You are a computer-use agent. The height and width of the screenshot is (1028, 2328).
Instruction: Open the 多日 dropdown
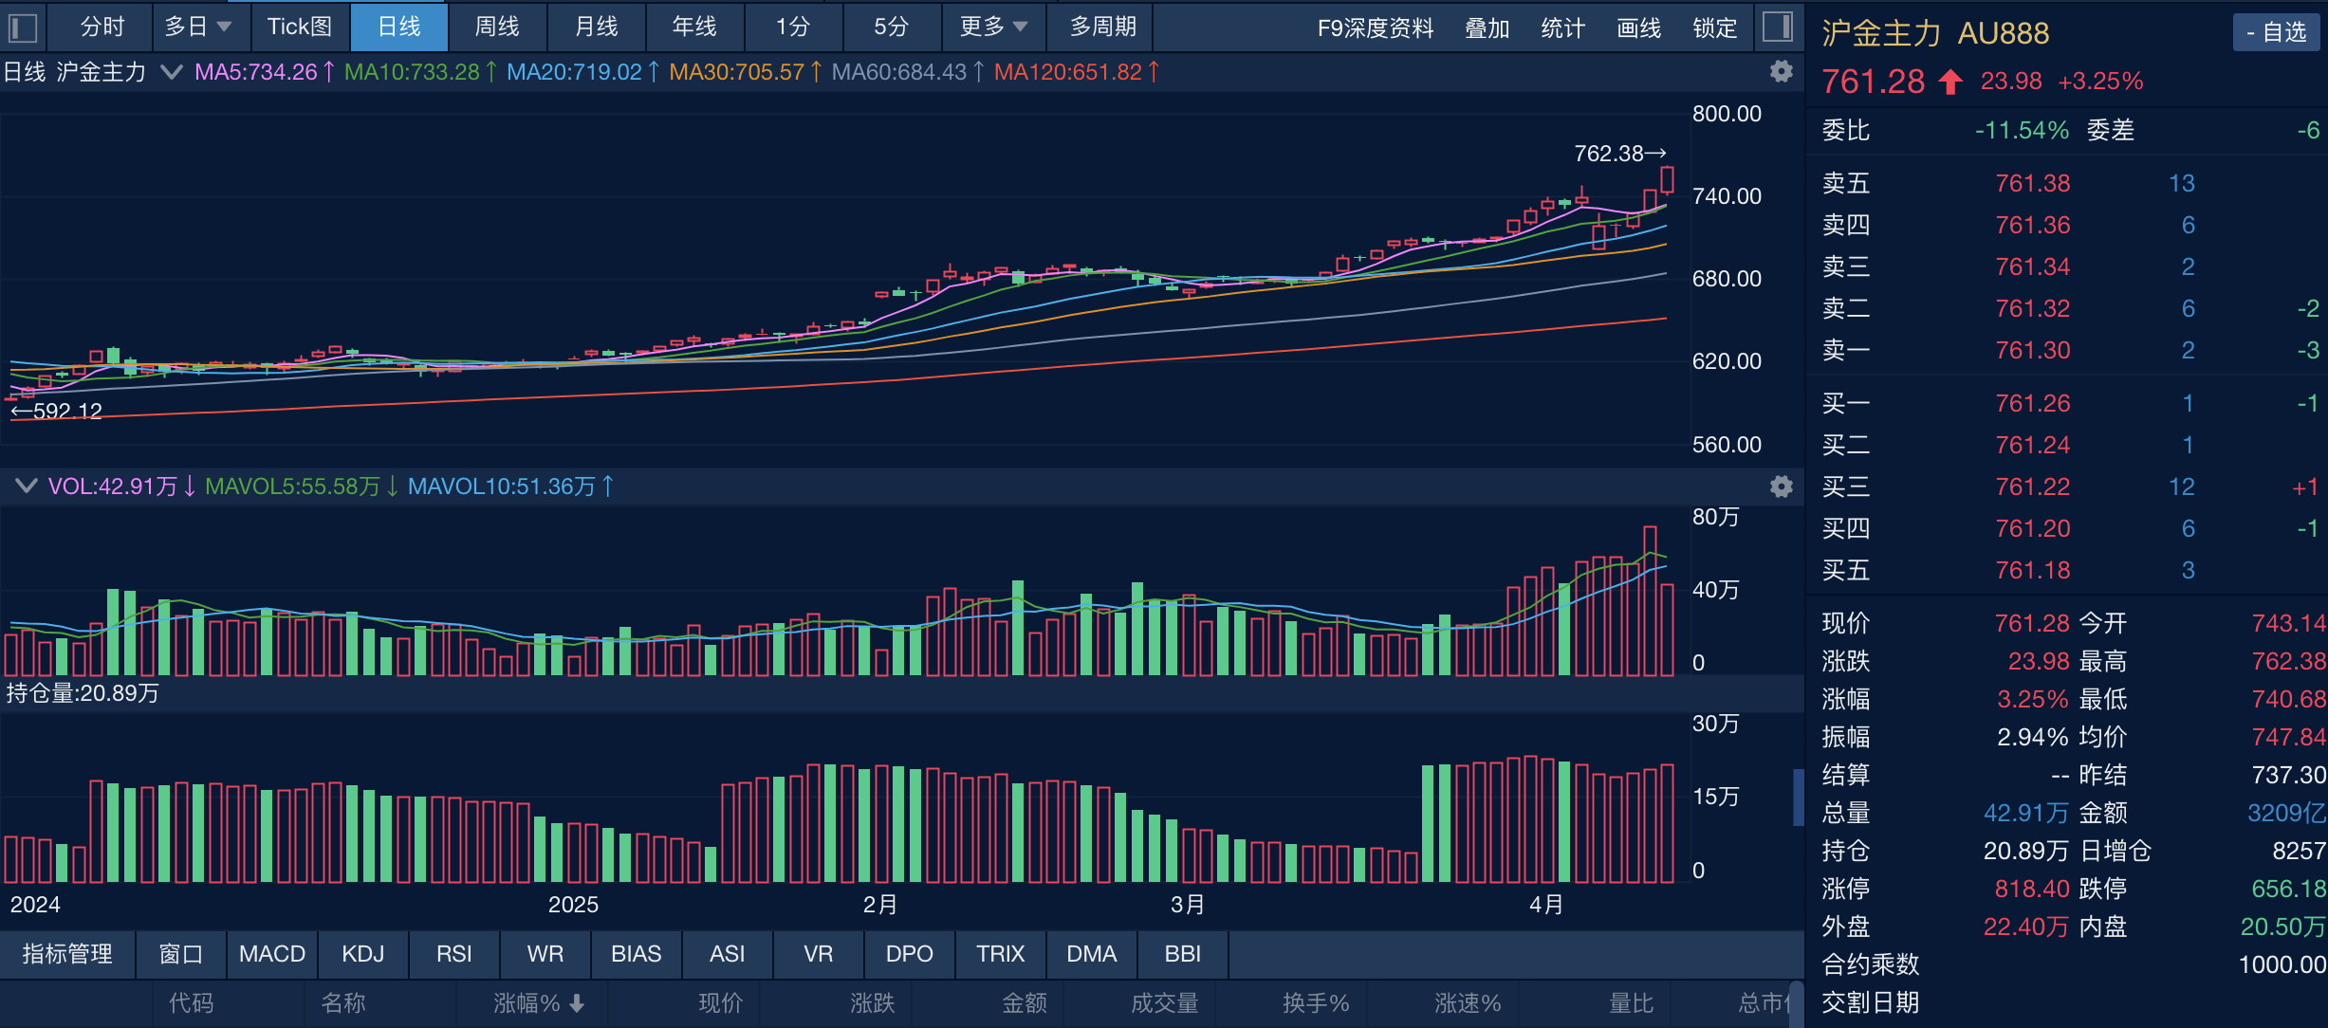coord(199,28)
